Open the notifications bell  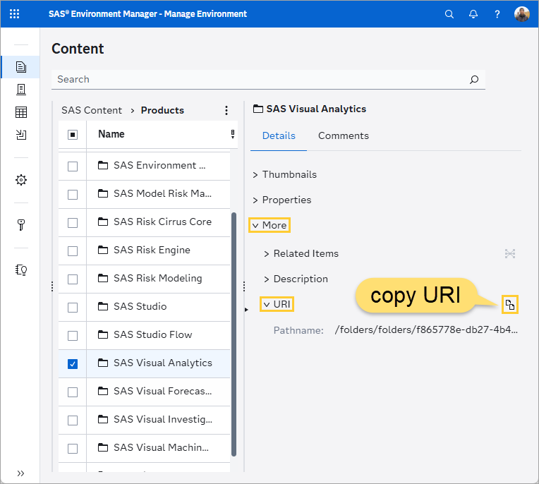pos(473,14)
